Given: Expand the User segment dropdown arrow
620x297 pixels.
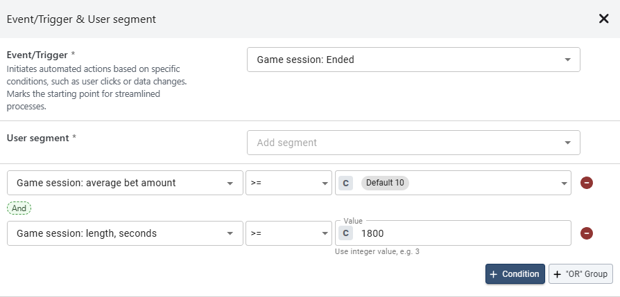Looking at the screenshot, I should [567, 143].
